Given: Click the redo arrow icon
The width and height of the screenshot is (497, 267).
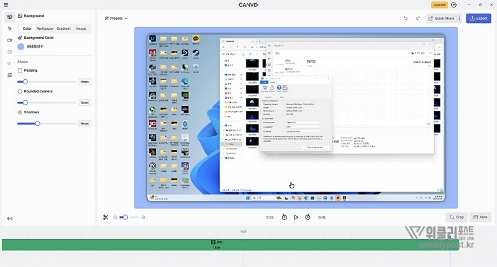Looking at the screenshot, I should 417,19.
